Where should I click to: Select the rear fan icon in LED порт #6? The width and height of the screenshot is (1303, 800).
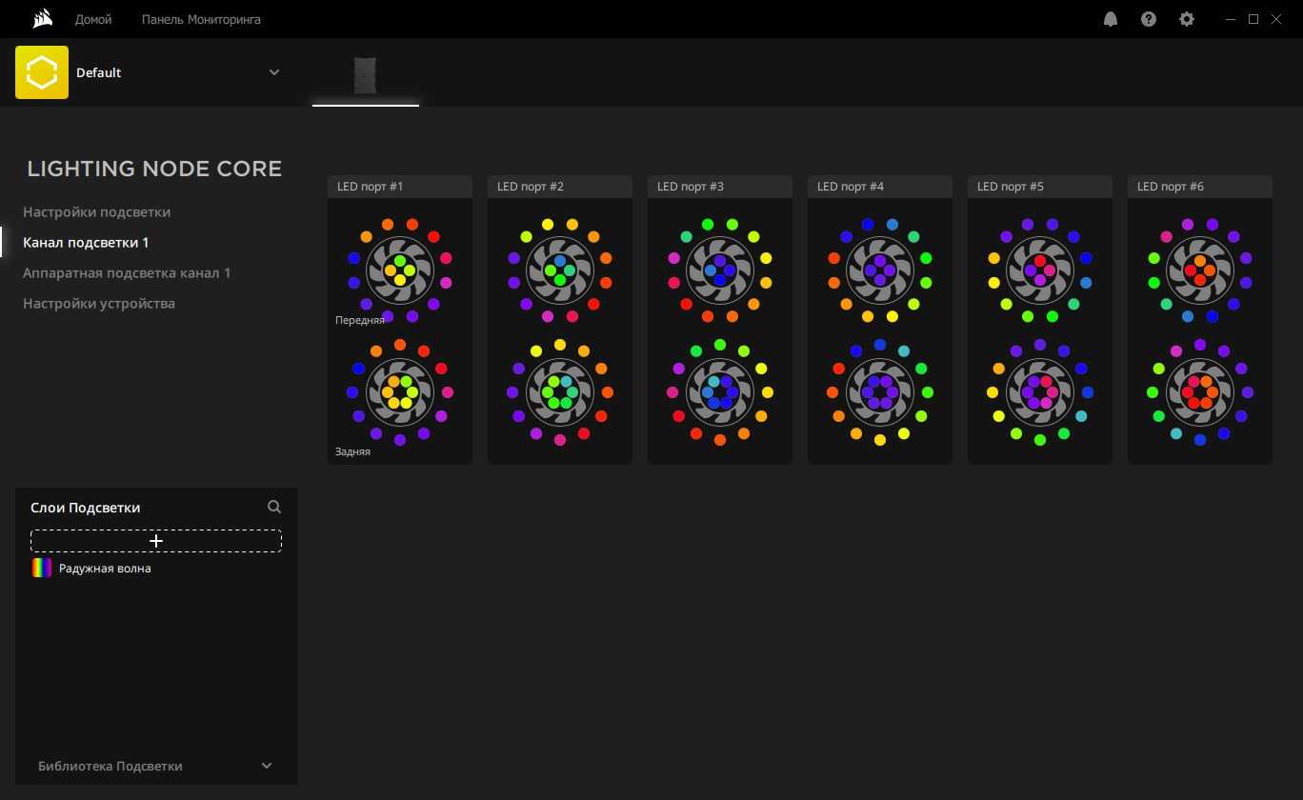[x=1200, y=391]
